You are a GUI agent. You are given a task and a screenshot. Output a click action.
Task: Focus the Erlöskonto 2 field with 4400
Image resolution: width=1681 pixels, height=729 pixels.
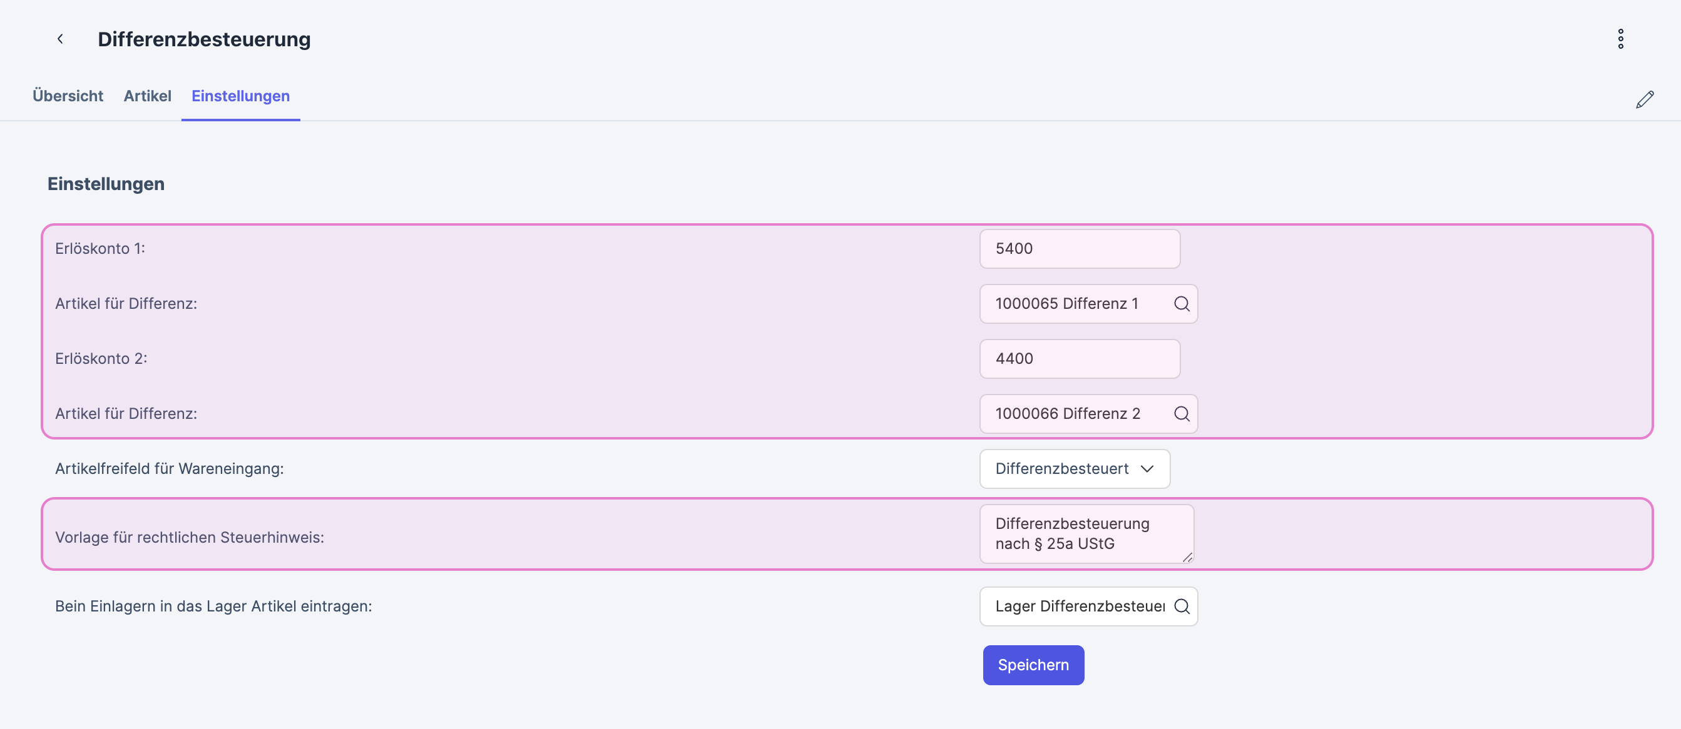pyautogui.click(x=1080, y=359)
